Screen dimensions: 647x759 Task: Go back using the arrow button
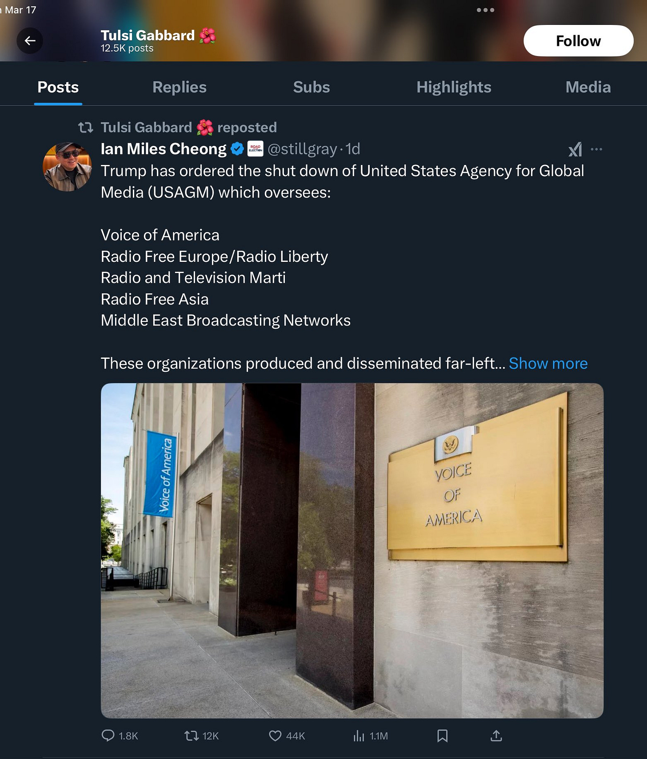[x=30, y=41]
